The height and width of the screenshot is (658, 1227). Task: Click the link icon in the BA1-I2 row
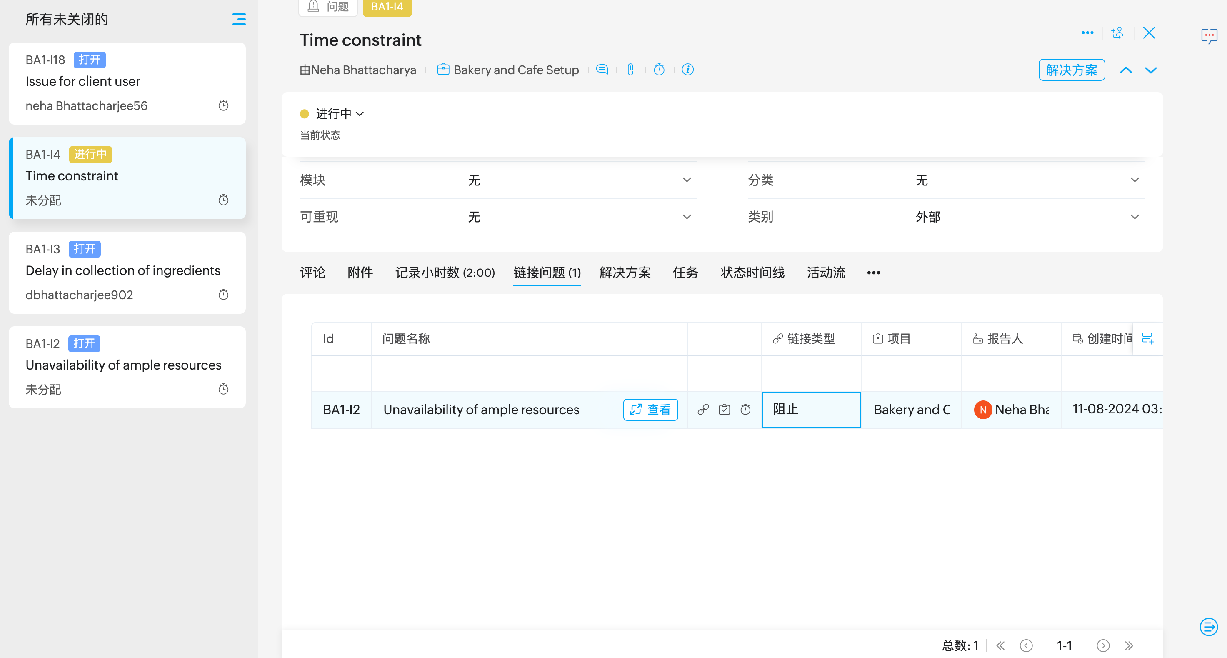(703, 409)
